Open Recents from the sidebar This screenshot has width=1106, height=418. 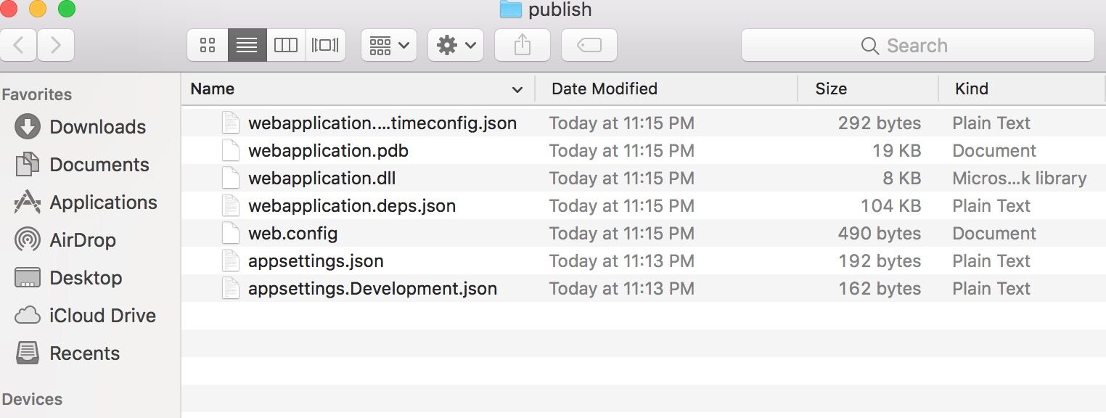coord(85,353)
